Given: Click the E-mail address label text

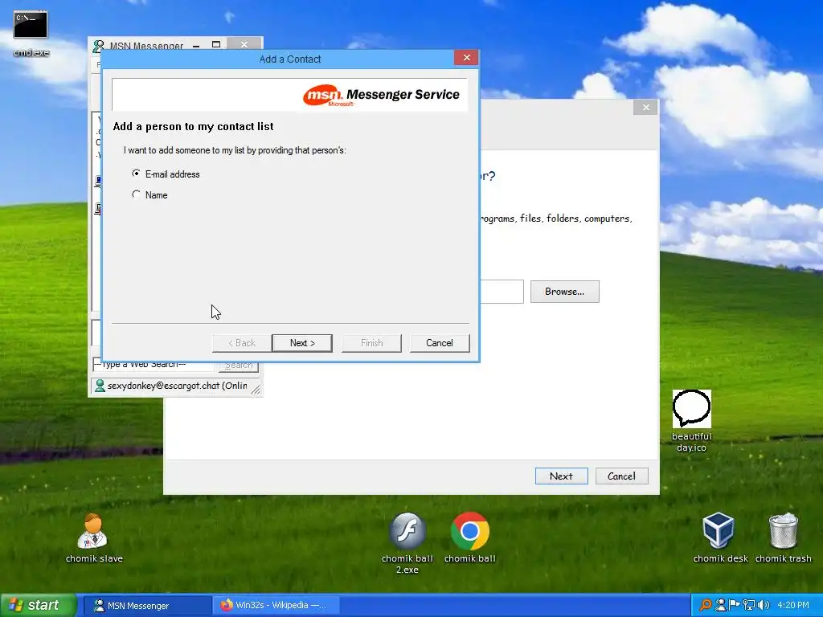Looking at the screenshot, I should (172, 174).
